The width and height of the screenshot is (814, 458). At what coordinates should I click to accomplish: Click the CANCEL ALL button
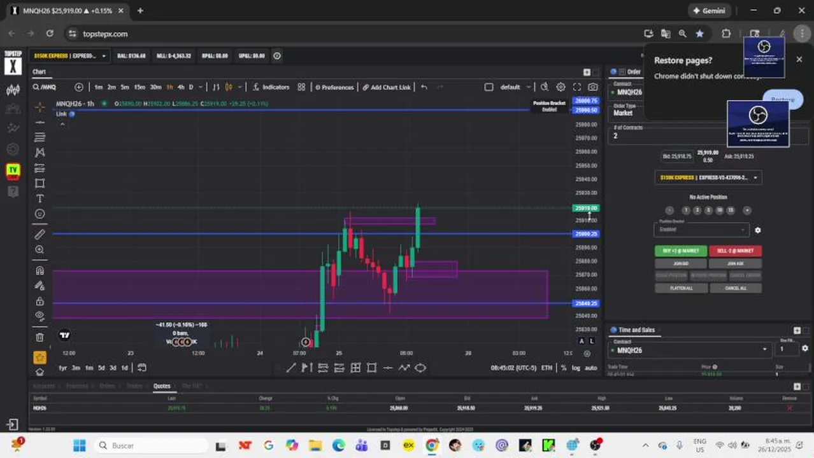click(735, 288)
